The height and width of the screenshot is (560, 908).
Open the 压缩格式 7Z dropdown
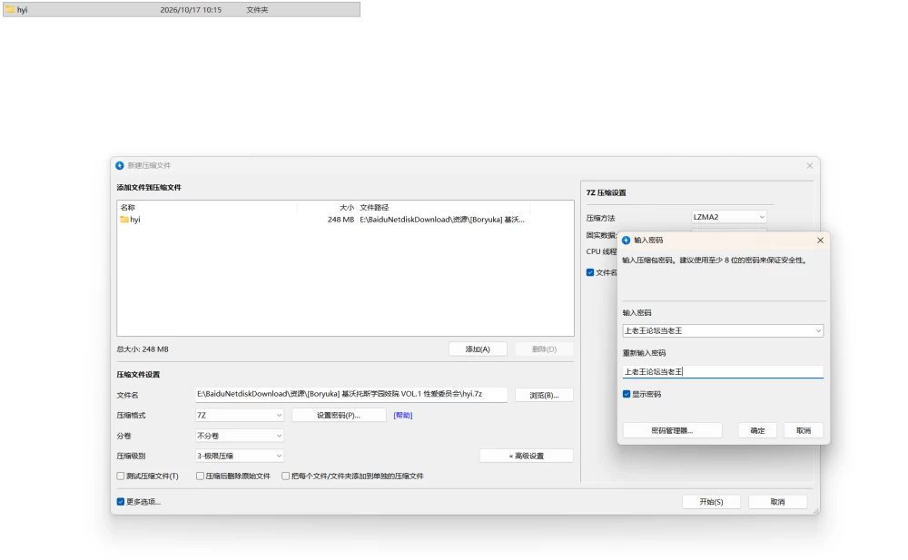[x=239, y=415]
